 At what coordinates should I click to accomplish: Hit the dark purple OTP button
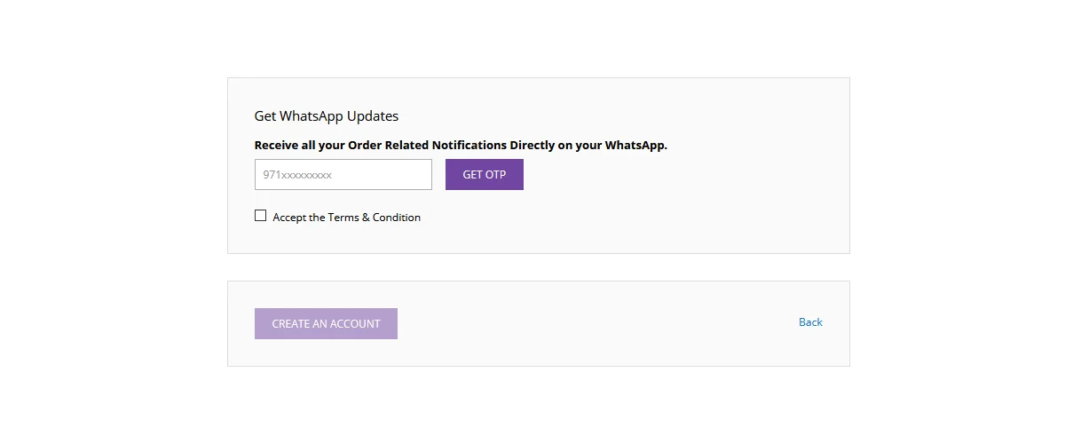pyautogui.click(x=484, y=175)
